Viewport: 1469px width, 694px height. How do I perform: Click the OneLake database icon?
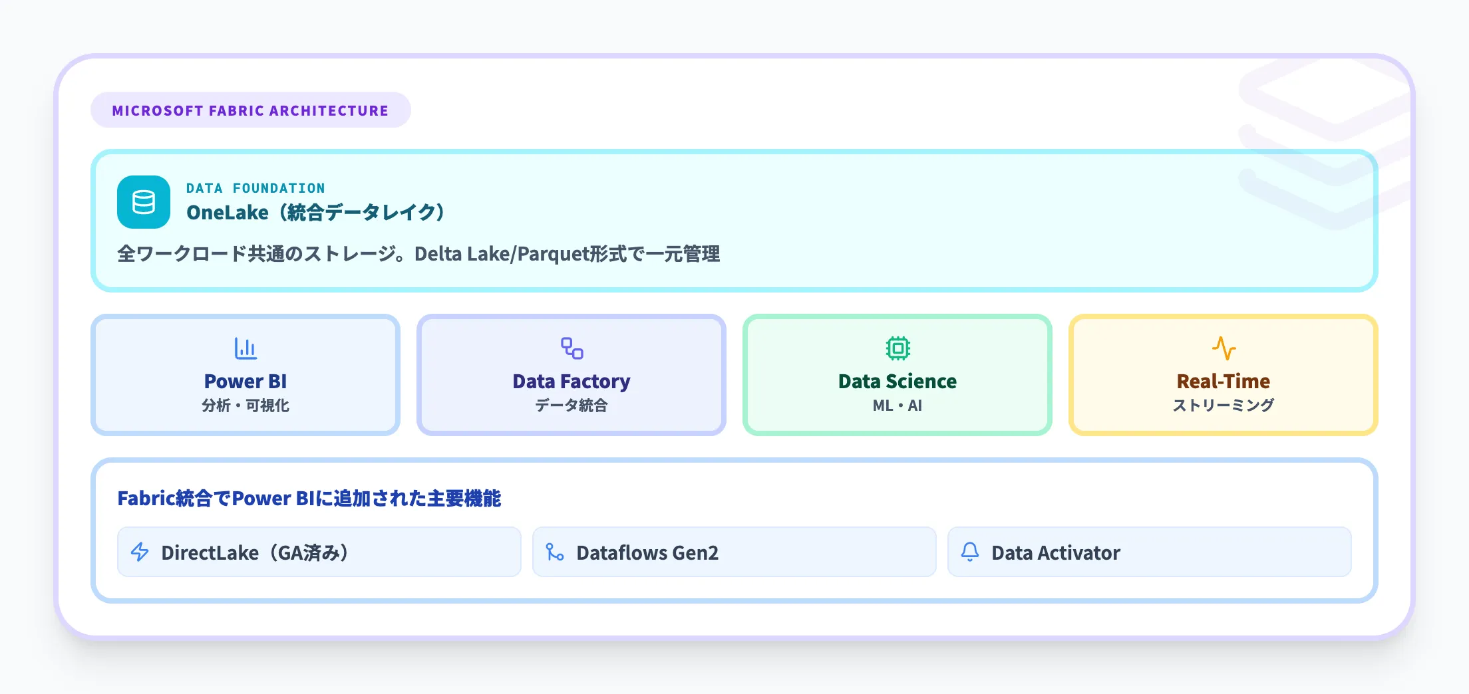(x=144, y=202)
